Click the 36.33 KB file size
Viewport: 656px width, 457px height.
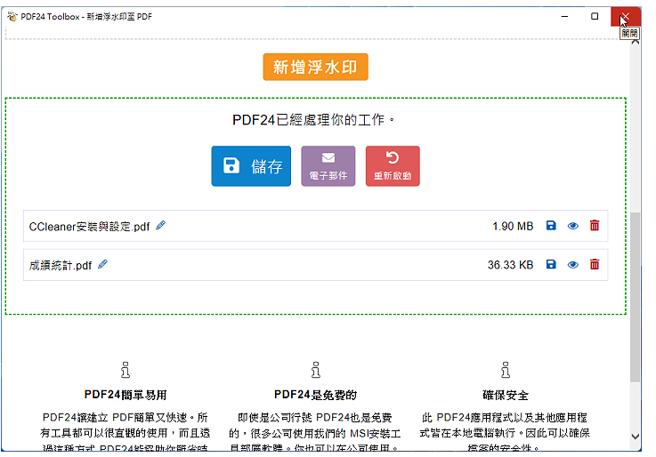[x=510, y=265]
